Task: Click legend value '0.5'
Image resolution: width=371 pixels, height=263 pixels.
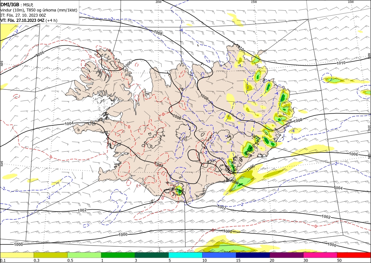Action: point(70,261)
